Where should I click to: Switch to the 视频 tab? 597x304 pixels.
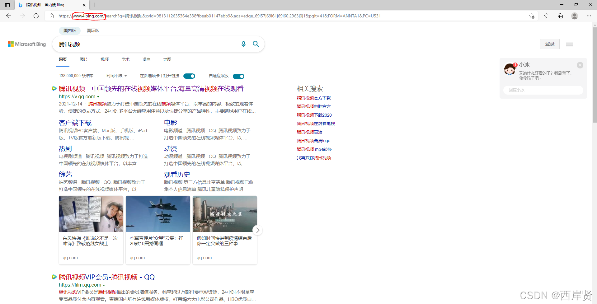[105, 59]
